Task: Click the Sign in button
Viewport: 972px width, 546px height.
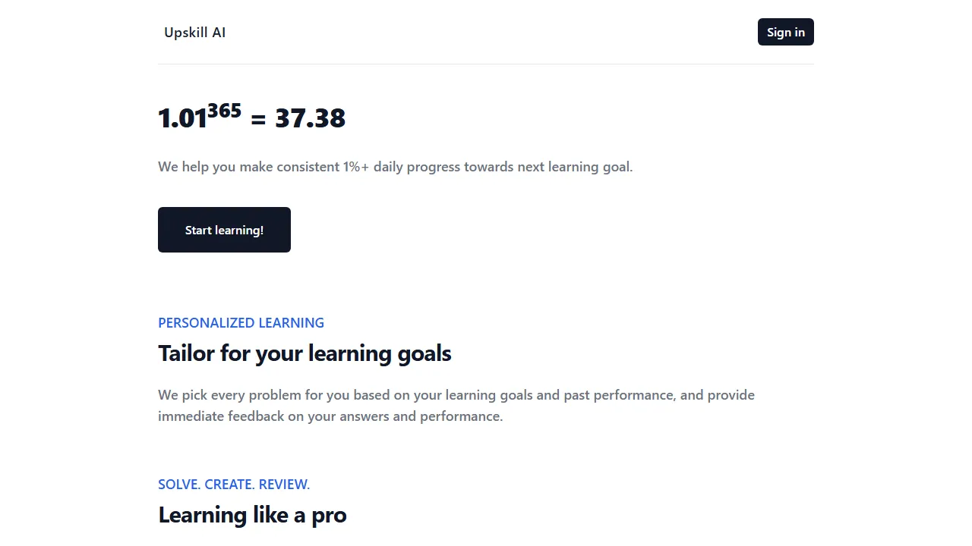Action: 785,32
